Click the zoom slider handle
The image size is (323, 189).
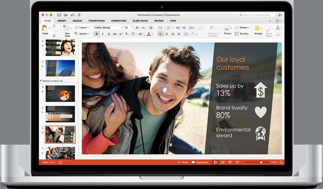pyautogui.click(x=261, y=162)
